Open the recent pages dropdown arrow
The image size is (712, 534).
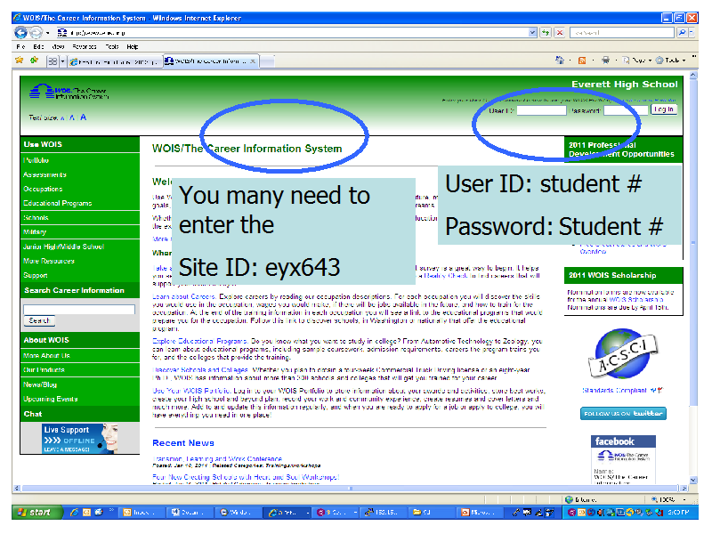tap(47, 33)
